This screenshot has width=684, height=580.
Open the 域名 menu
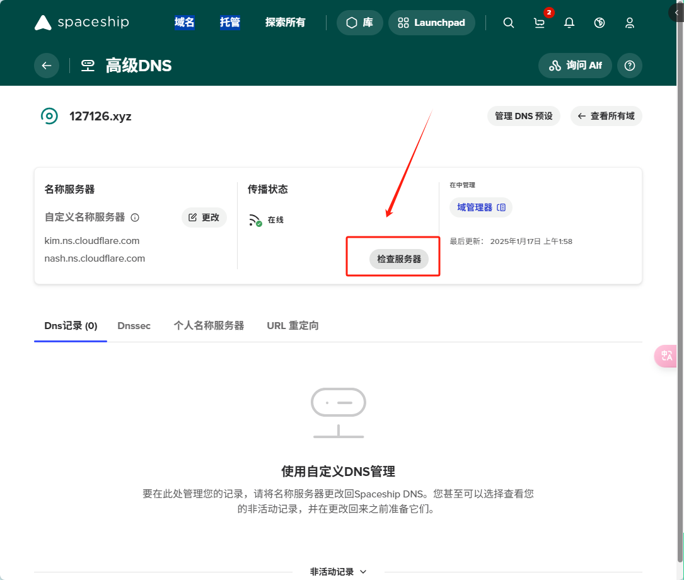click(184, 22)
